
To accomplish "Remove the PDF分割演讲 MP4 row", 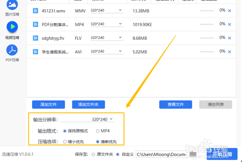I will coord(229,25).
